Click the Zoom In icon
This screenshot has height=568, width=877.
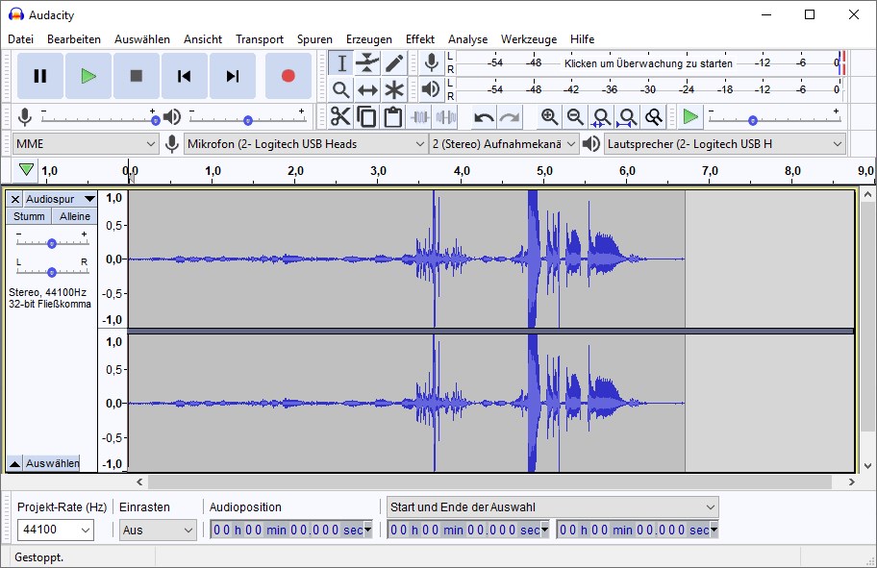(550, 117)
